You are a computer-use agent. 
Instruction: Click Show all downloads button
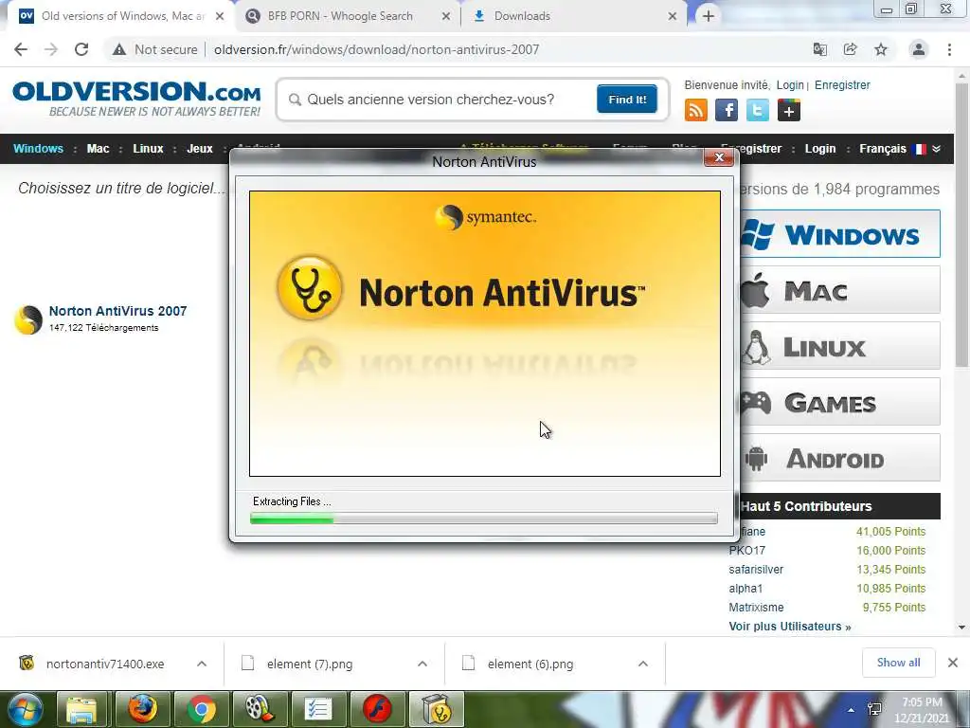pos(898,663)
